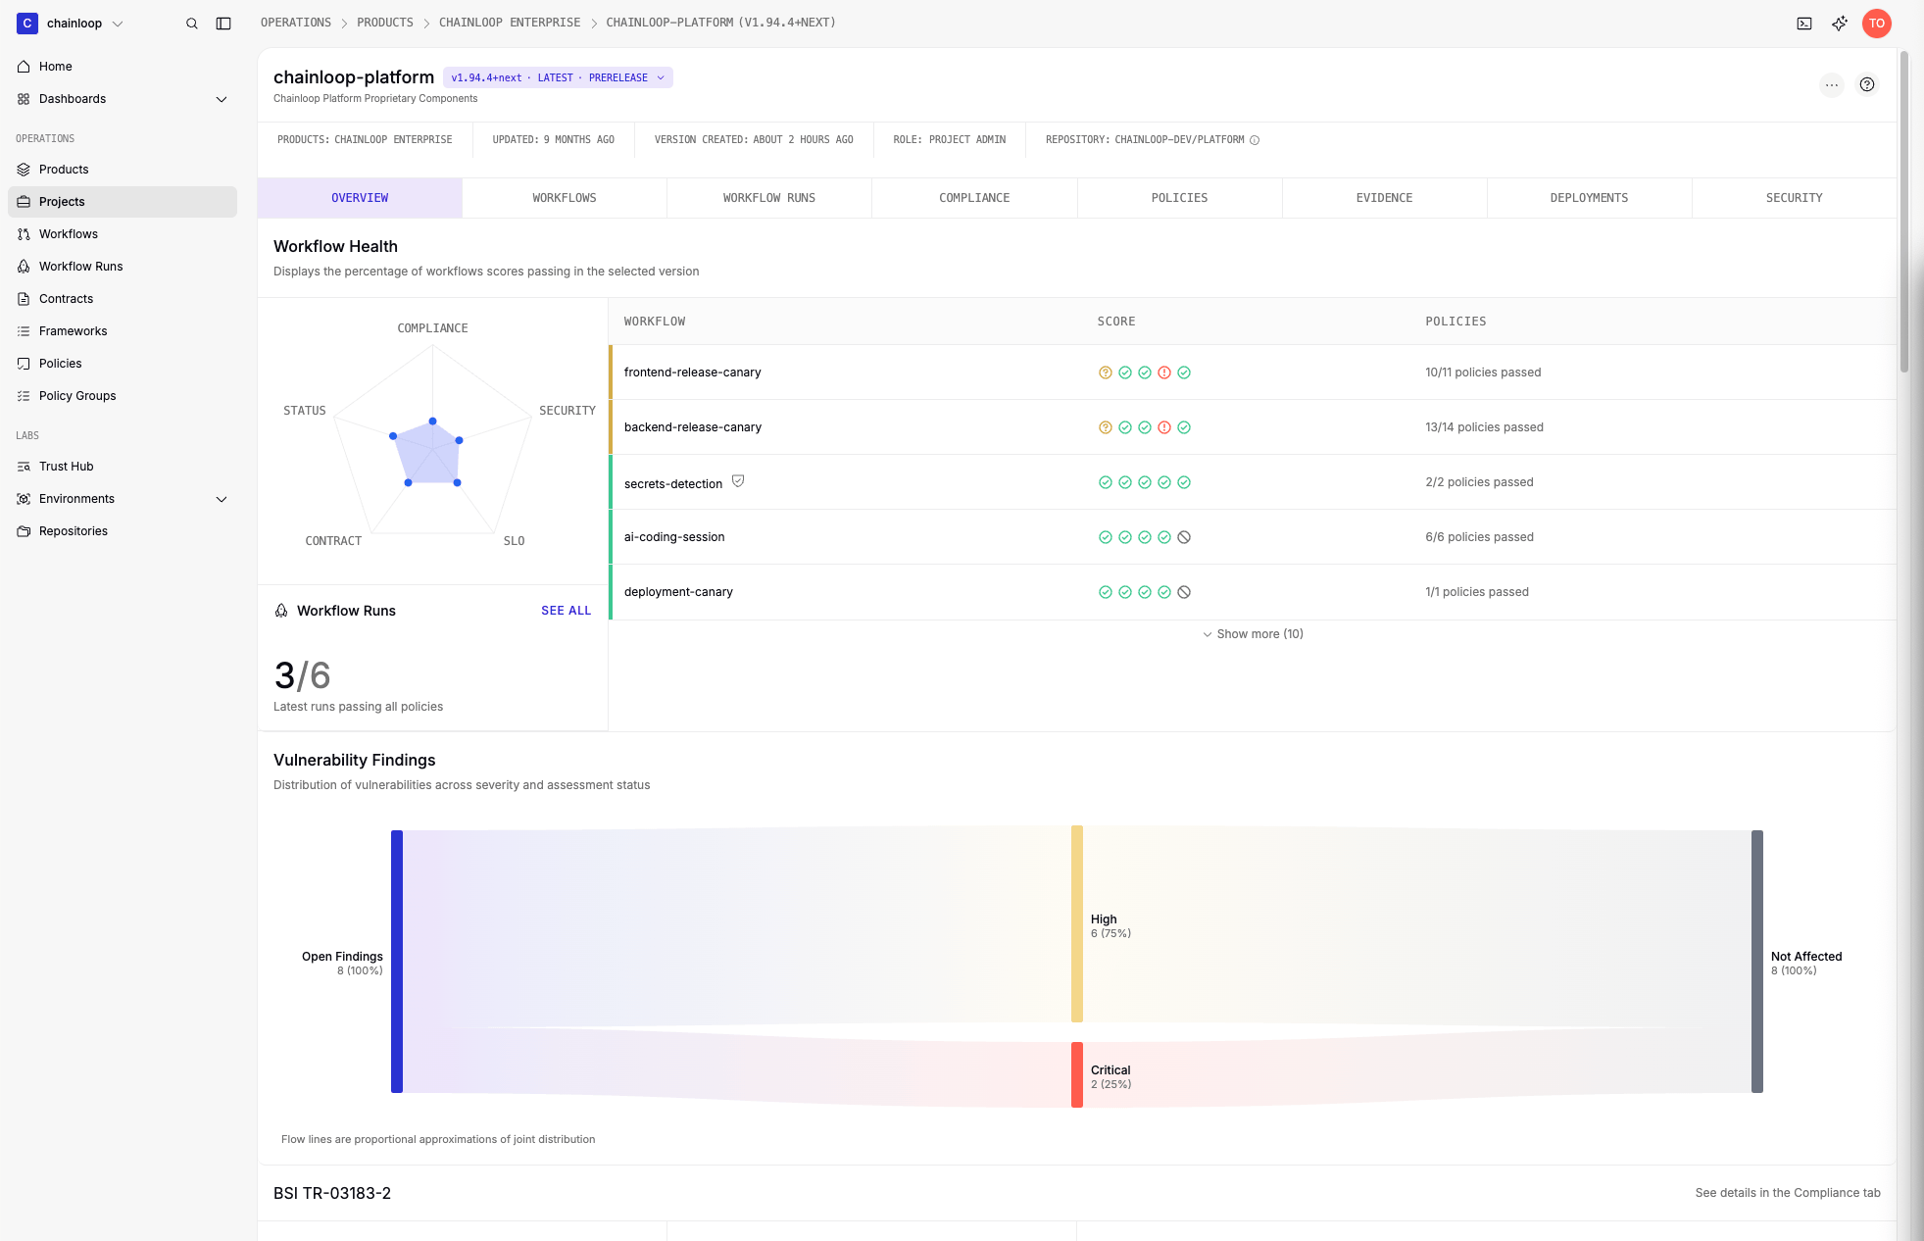1924x1241 pixels.
Task: Go to Home in the sidebar
Action: coord(123,67)
